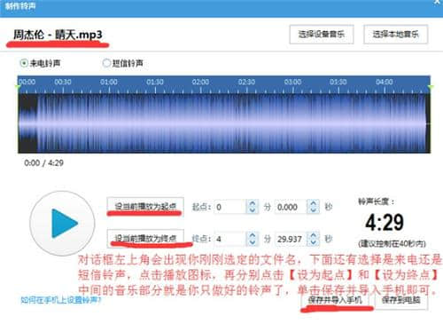The width and height of the screenshot is (443, 324).
Task: Open 选择设备音乐 music picker
Action: click(322, 35)
